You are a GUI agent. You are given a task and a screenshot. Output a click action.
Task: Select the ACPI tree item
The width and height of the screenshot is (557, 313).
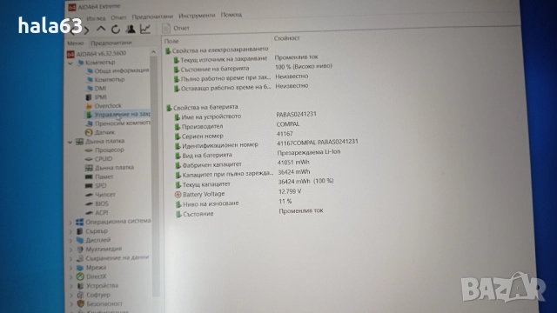pos(97,212)
